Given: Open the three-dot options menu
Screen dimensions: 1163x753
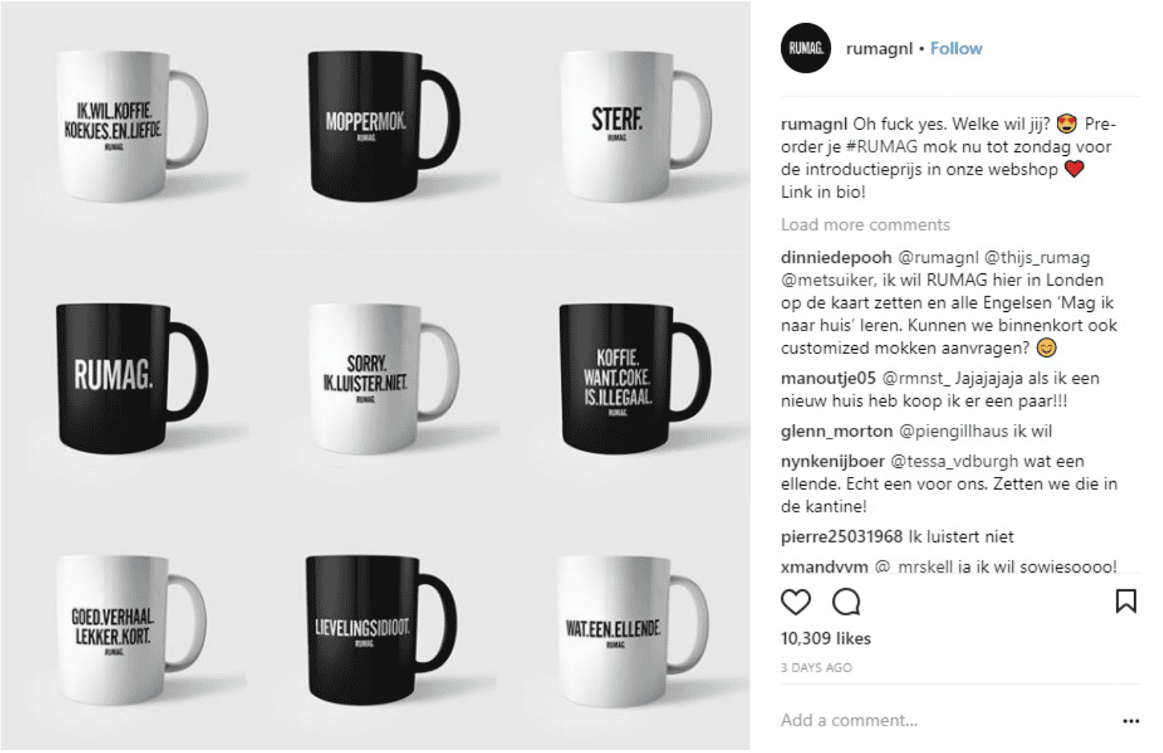Looking at the screenshot, I should pos(1130,721).
